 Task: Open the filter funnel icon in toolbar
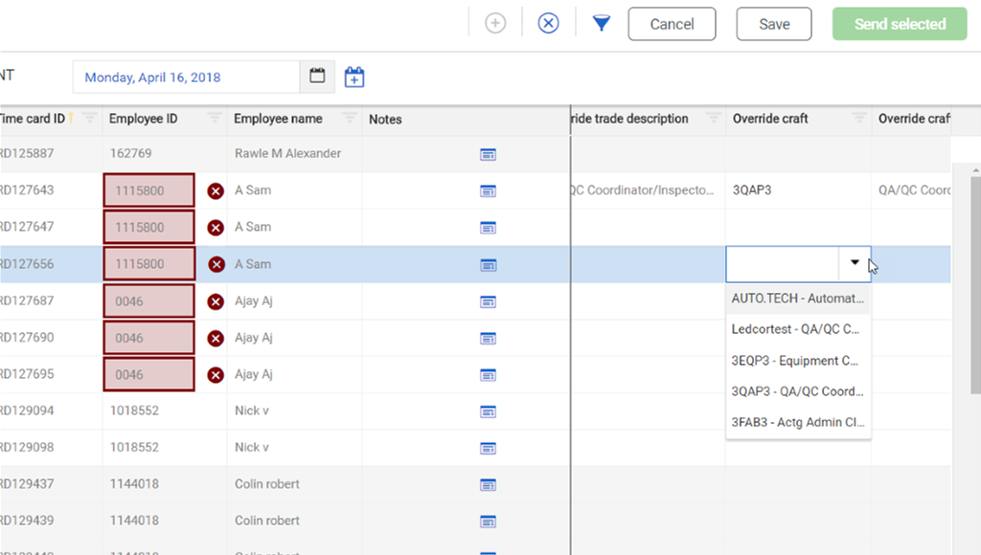pyautogui.click(x=601, y=24)
